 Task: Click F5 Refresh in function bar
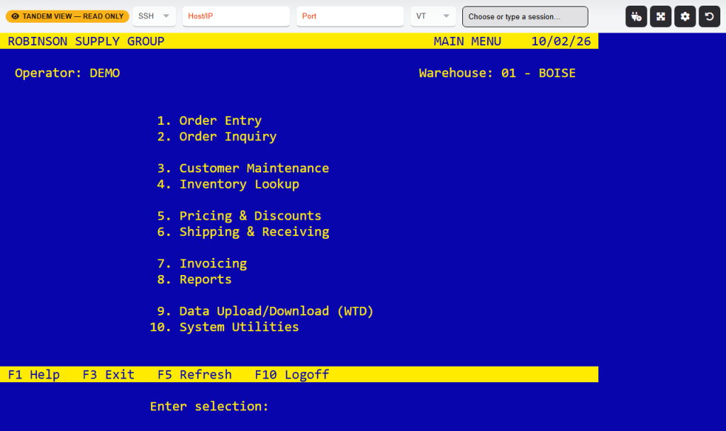click(x=194, y=374)
